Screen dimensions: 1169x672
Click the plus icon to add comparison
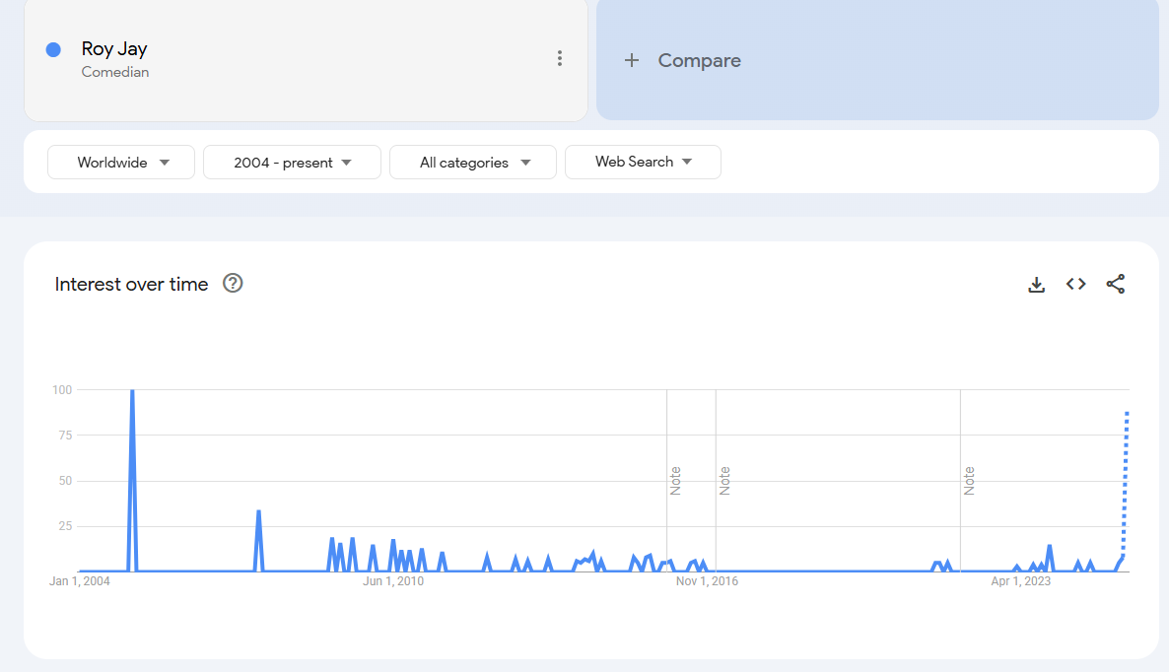click(632, 60)
